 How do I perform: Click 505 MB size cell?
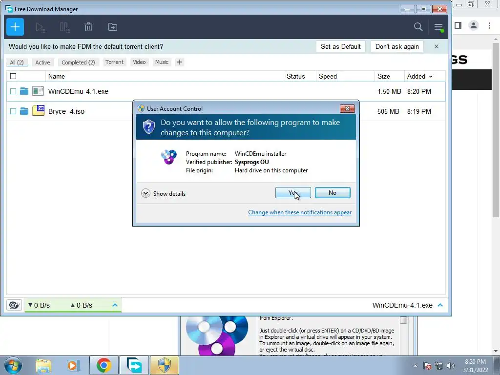[388, 111]
